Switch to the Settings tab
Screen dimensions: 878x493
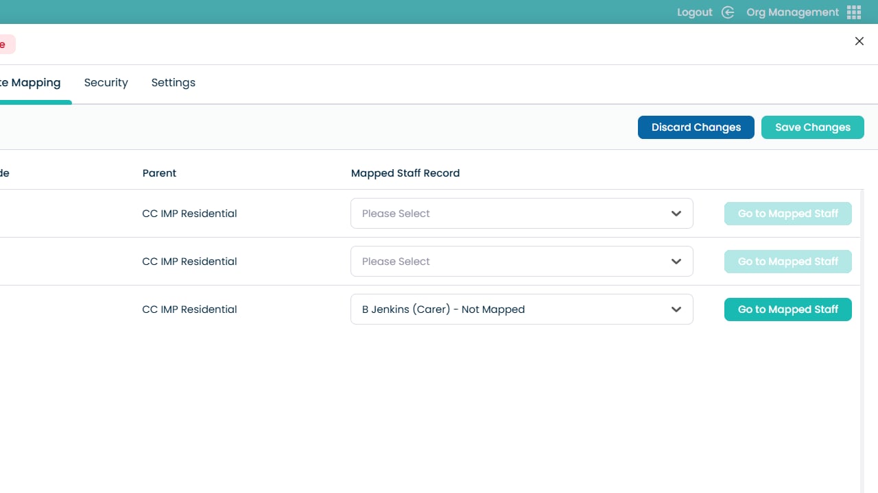[173, 83]
